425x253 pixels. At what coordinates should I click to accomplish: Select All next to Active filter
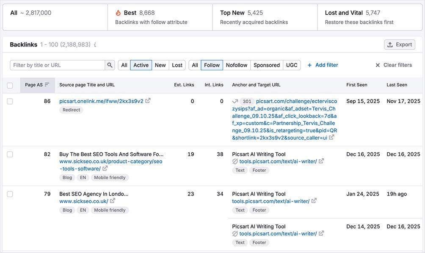[124, 65]
